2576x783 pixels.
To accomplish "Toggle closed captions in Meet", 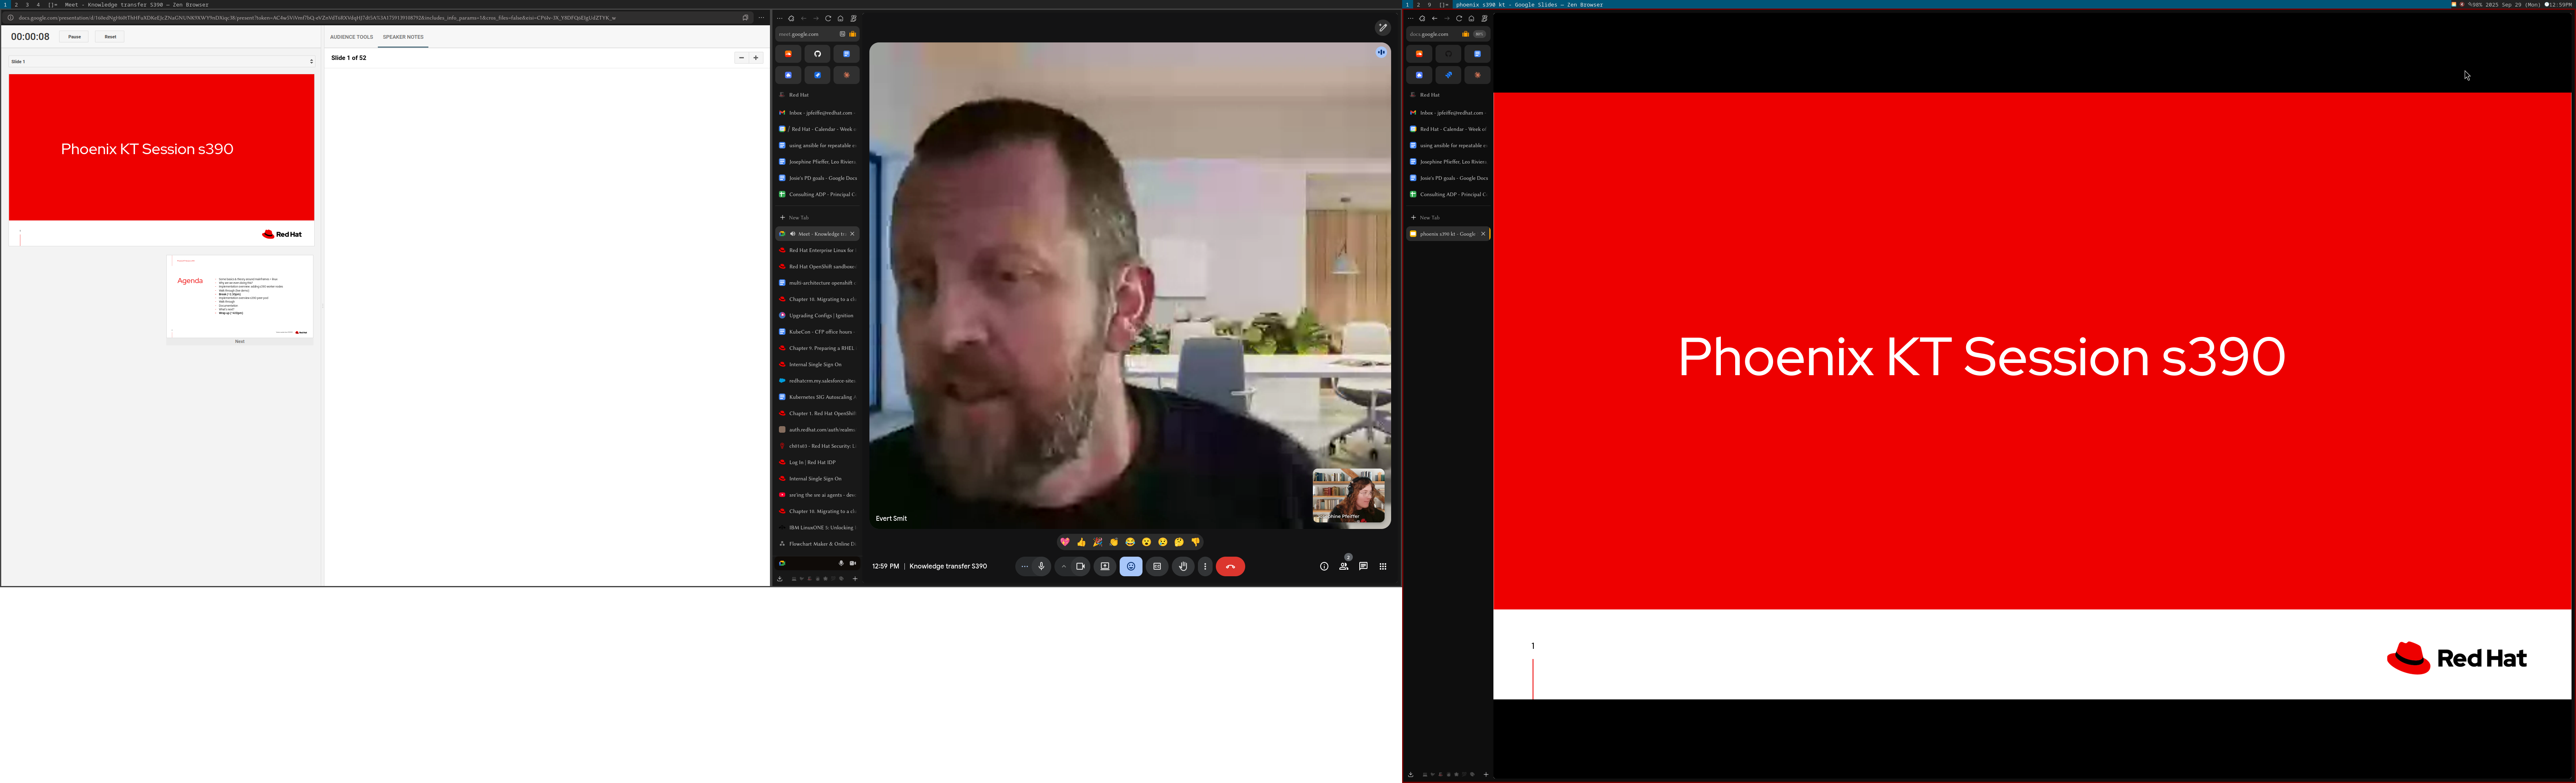I will [1157, 566].
